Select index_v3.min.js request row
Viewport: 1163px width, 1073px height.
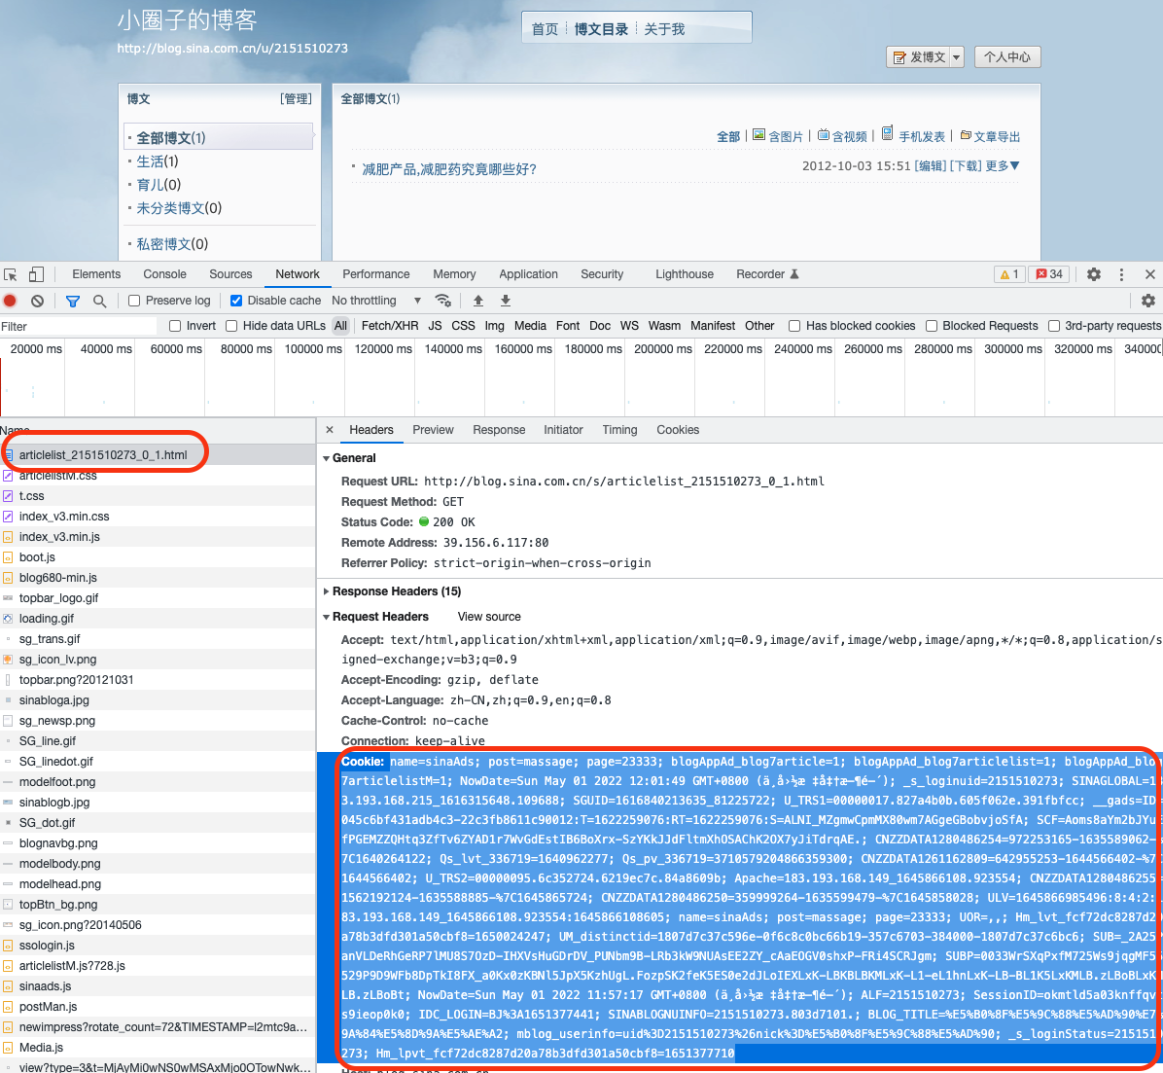pyautogui.click(x=158, y=537)
